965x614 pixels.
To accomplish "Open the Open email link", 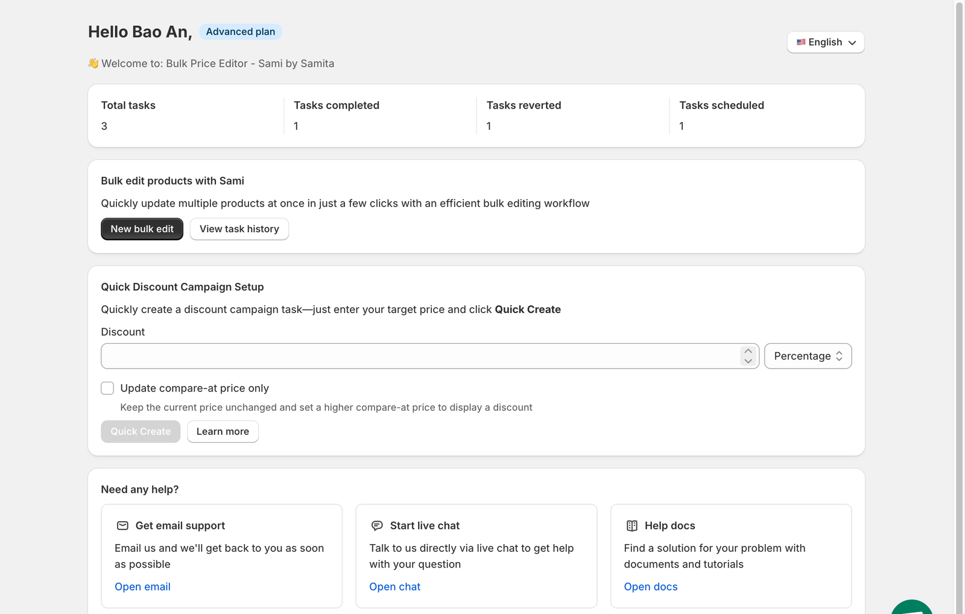I will (142, 587).
